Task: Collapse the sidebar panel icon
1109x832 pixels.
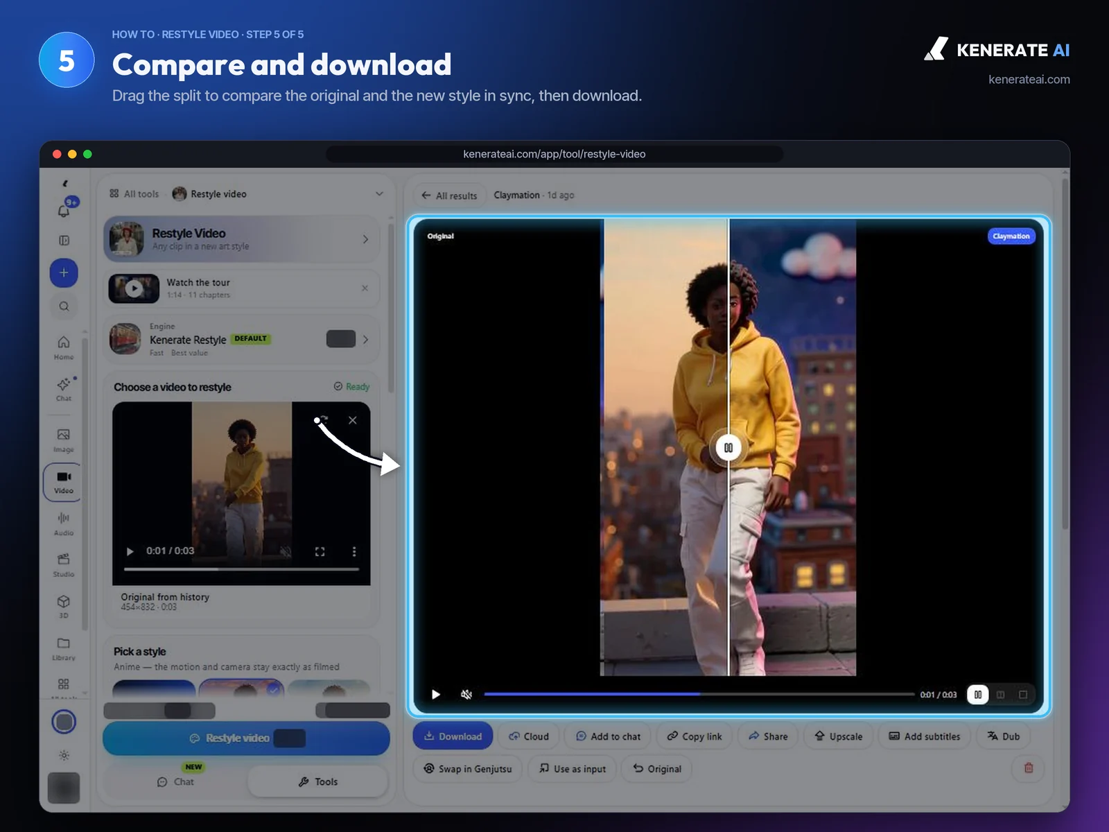Action: point(64,241)
